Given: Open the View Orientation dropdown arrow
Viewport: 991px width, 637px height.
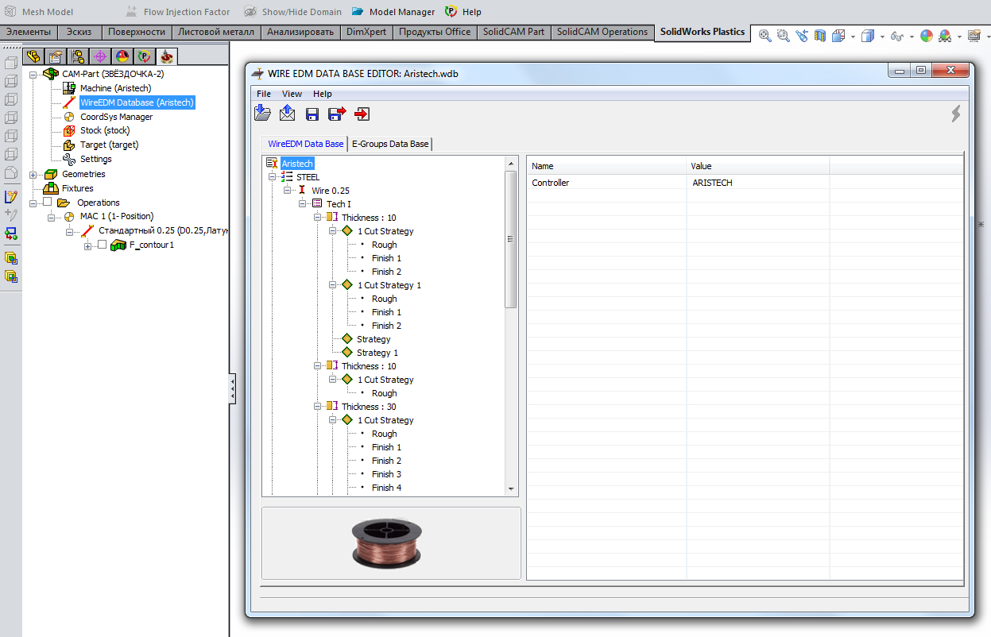Looking at the screenshot, I should pyautogui.click(x=852, y=37).
